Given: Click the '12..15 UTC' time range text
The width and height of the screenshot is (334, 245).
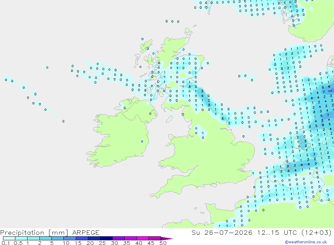Looking at the screenshot, I should (x=277, y=232).
